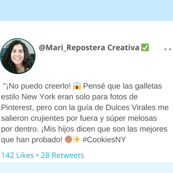The height and width of the screenshot is (173, 173).
Task: Click the phrase ¡No puedo creerlo!
Action: tap(38, 86)
